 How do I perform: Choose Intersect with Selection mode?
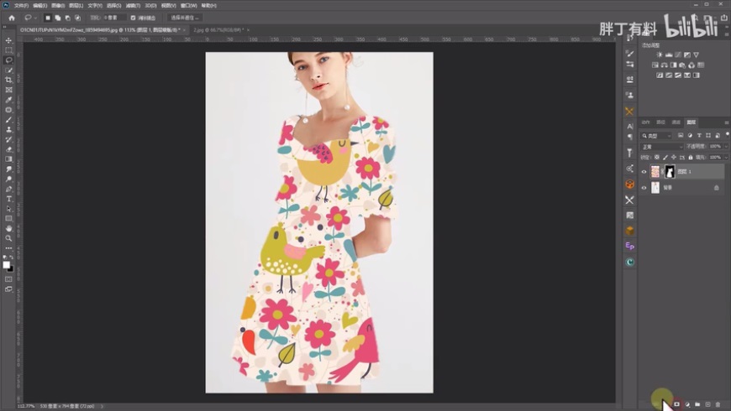[x=78, y=18]
